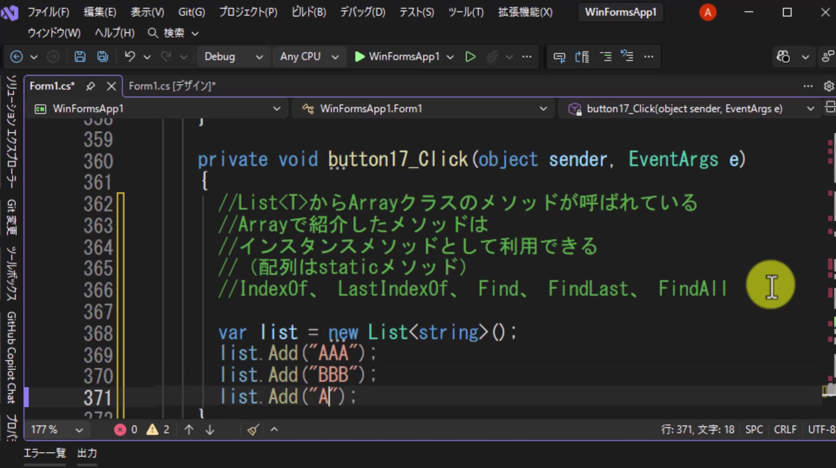Image resolution: width=836 pixels, height=468 pixels.
Task: Click the yellow warning count indicator
Action: click(158, 430)
